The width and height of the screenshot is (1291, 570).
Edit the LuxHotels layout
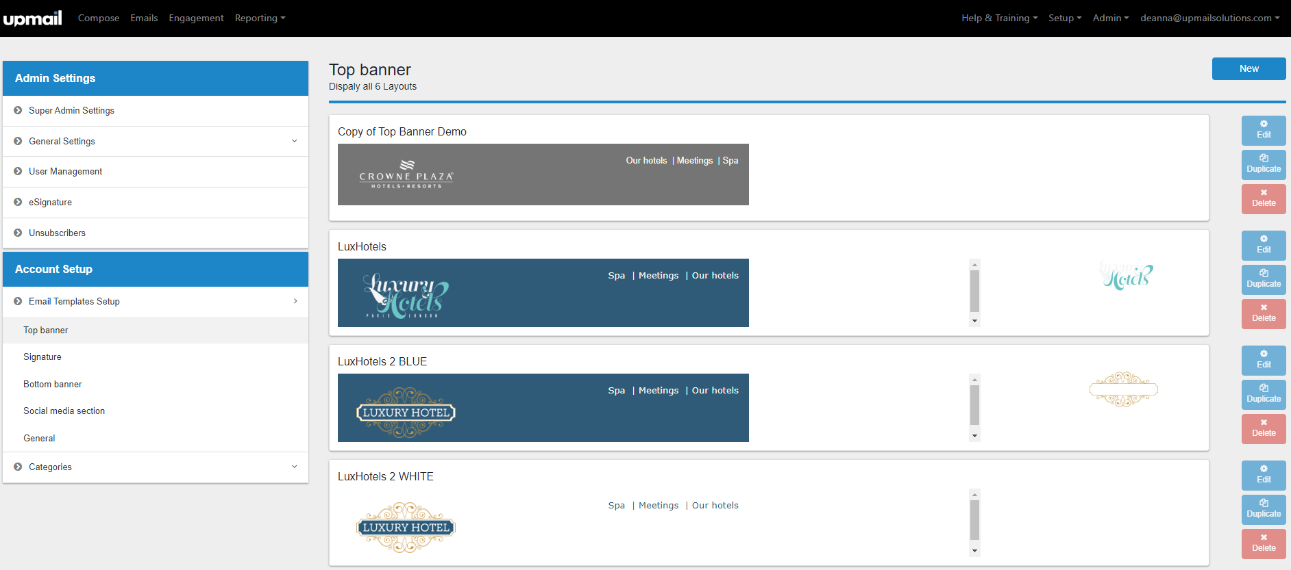click(x=1264, y=245)
